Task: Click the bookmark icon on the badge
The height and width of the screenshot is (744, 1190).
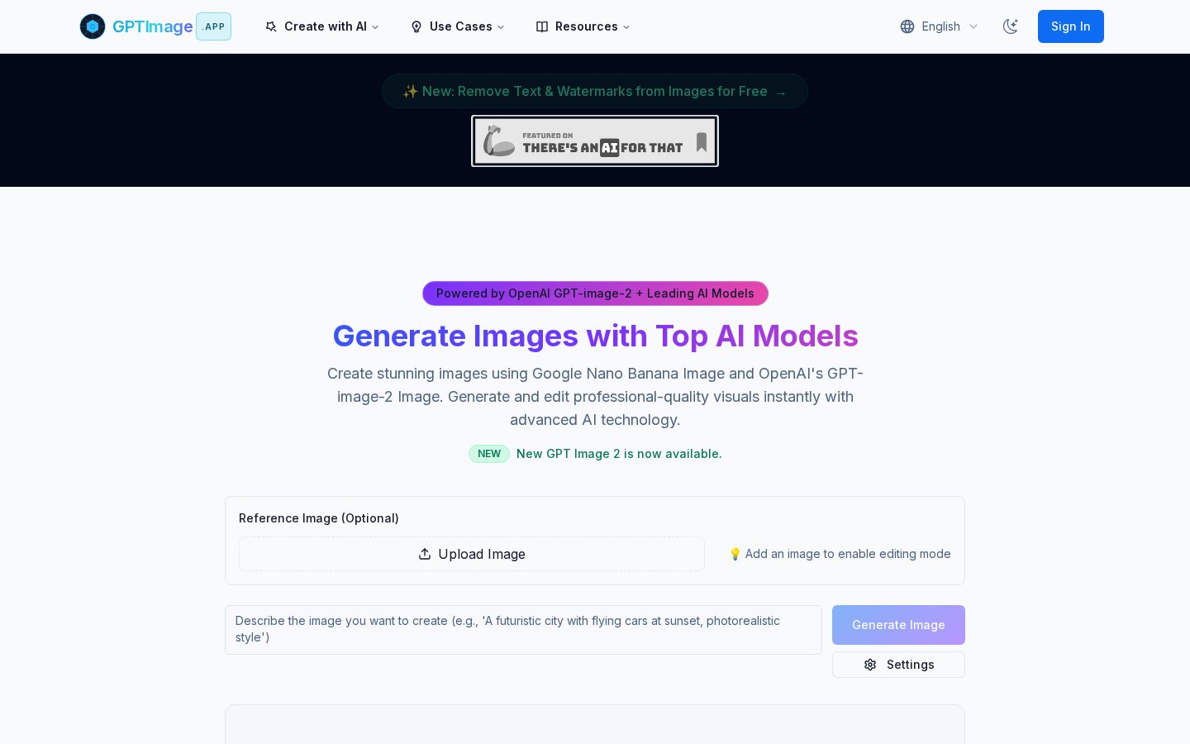Action: click(702, 142)
